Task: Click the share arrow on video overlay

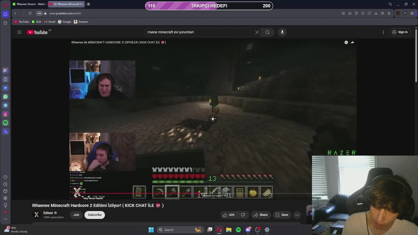Action: click(x=352, y=42)
